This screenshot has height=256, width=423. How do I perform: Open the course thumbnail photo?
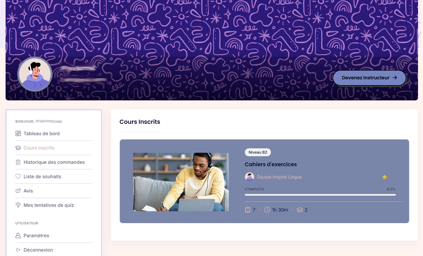point(181,182)
